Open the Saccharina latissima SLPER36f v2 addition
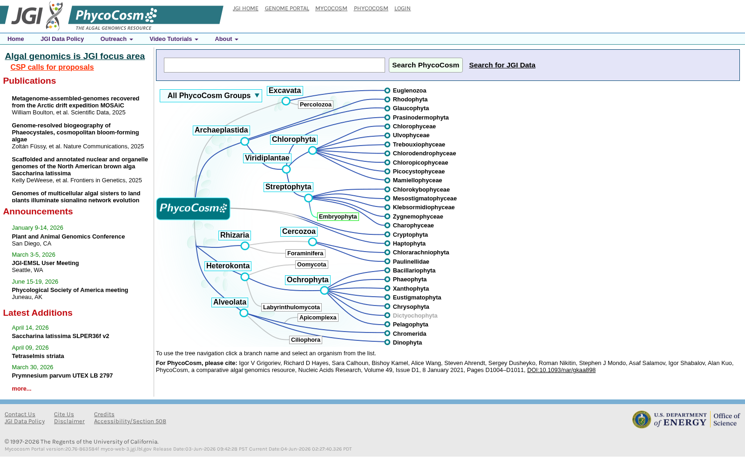 (x=61, y=336)
